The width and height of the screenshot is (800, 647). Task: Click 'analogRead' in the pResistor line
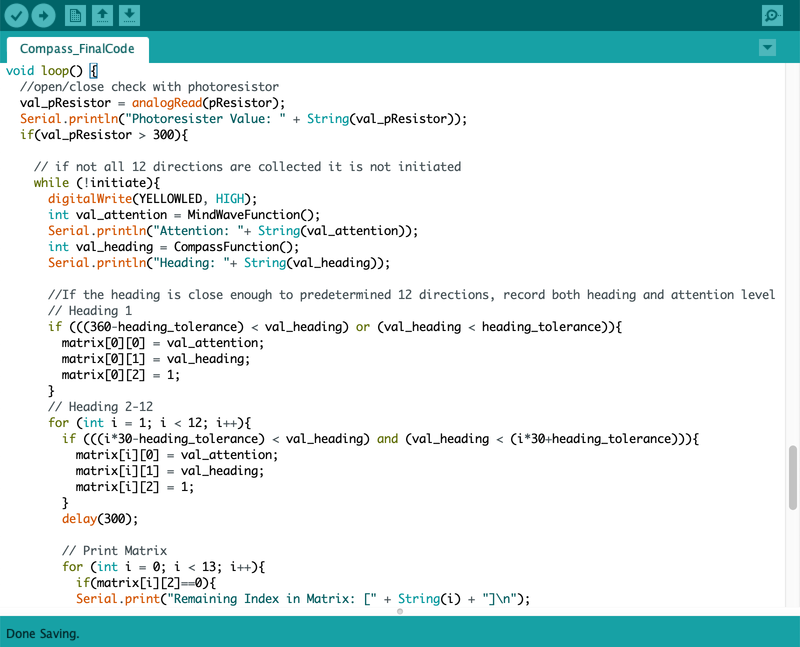pyautogui.click(x=167, y=103)
